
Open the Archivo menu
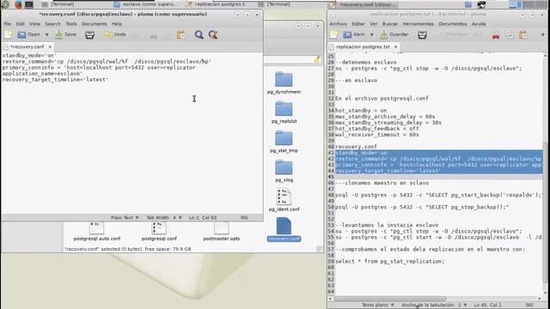pyautogui.click(x=338, y=24)
